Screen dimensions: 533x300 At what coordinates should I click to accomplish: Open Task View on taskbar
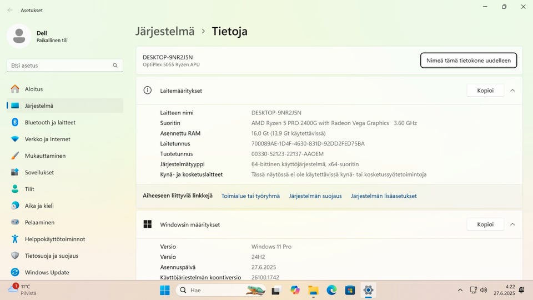pyautogui.click(x=276, y=291)
